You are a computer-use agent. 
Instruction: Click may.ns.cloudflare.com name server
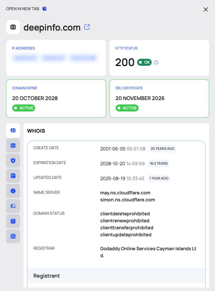125,193
